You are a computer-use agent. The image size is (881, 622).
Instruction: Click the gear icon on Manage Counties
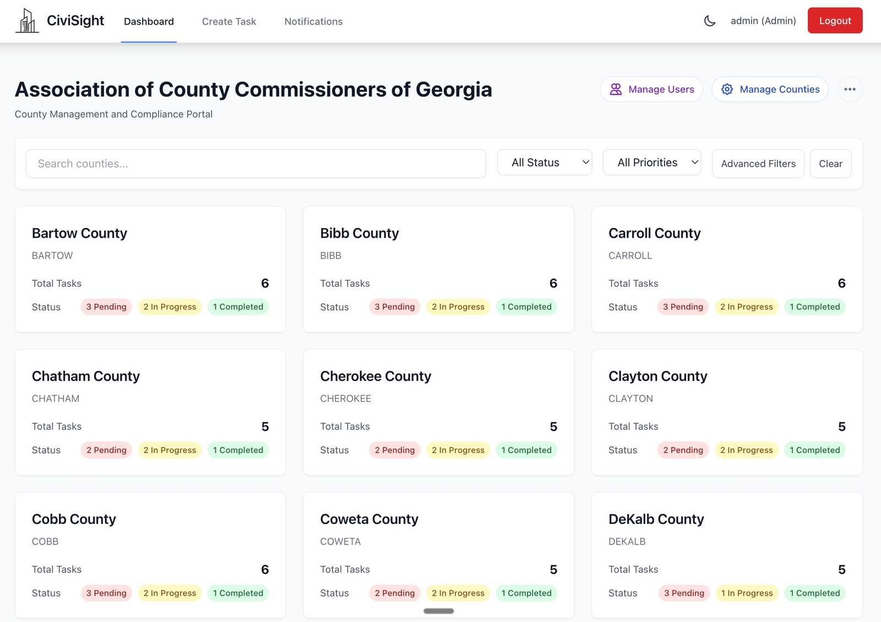tap(727, 89)
